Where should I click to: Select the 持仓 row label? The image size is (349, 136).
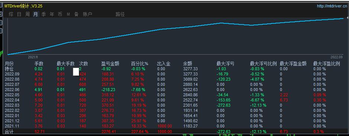(9, 69)
